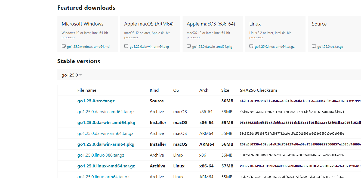Click the 59MB size cell
Screen dimensions: 361x178
227,123
